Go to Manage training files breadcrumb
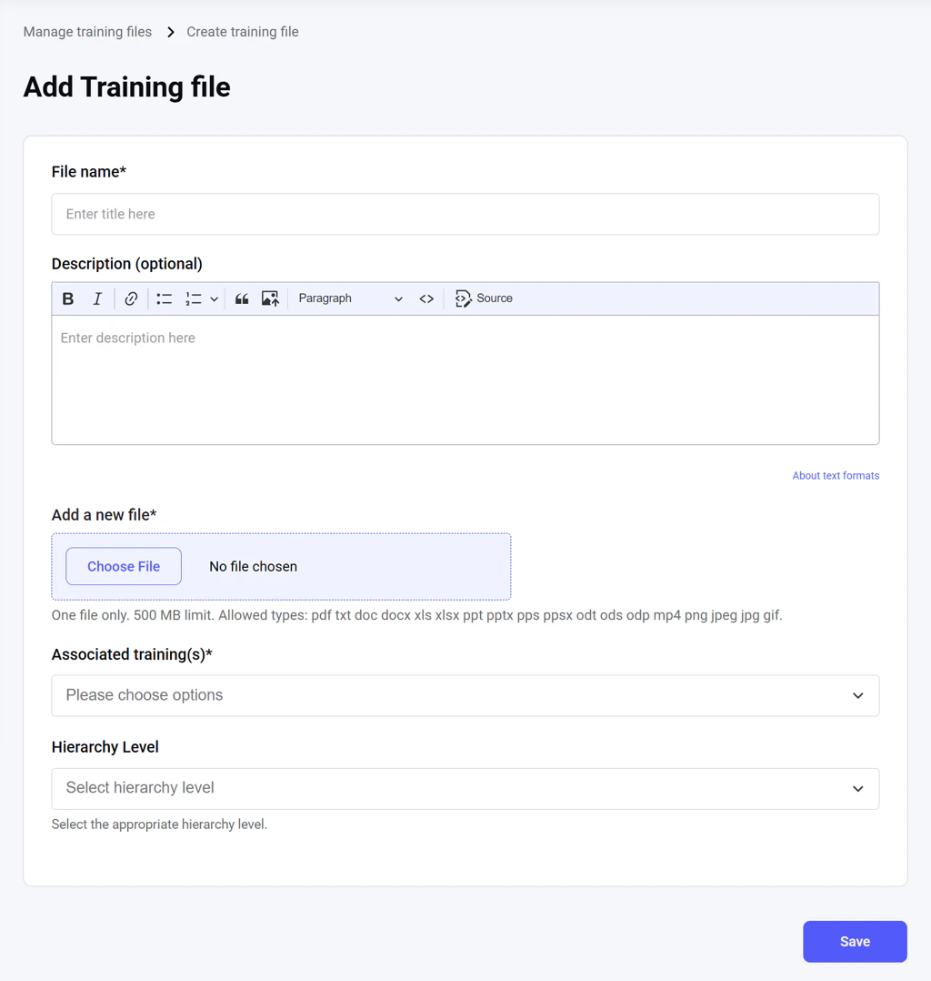This screenshot has height=981, width=931. 87,32
